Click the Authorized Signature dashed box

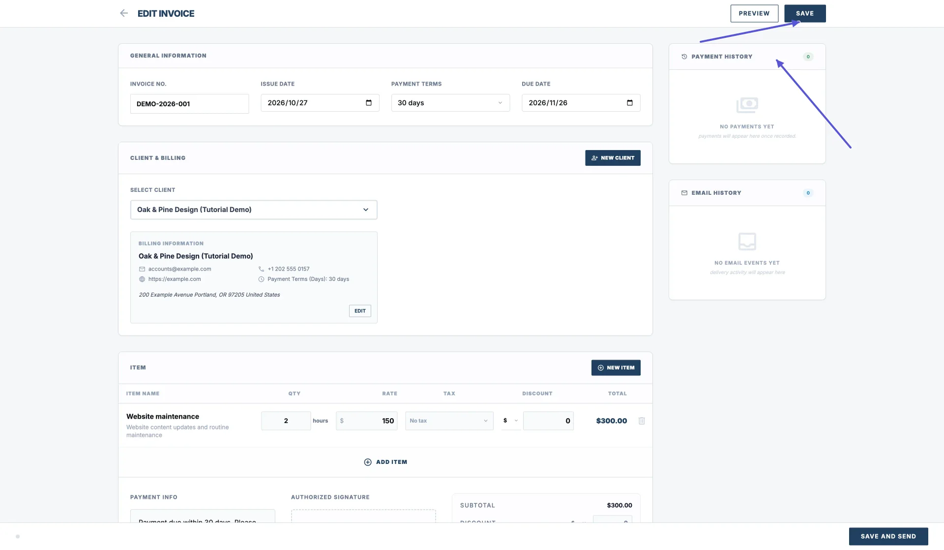coord(363,516)
